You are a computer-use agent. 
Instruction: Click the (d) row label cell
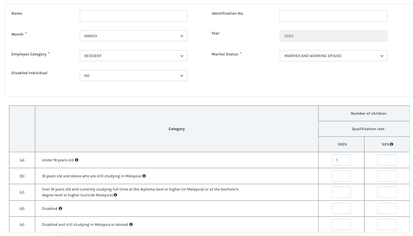[x=22, y=208]
